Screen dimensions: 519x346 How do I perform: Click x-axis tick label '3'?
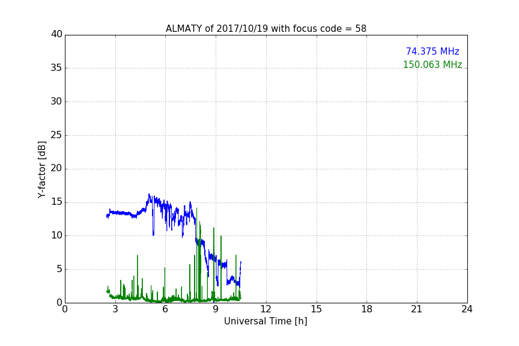click(x=115, y=309)
